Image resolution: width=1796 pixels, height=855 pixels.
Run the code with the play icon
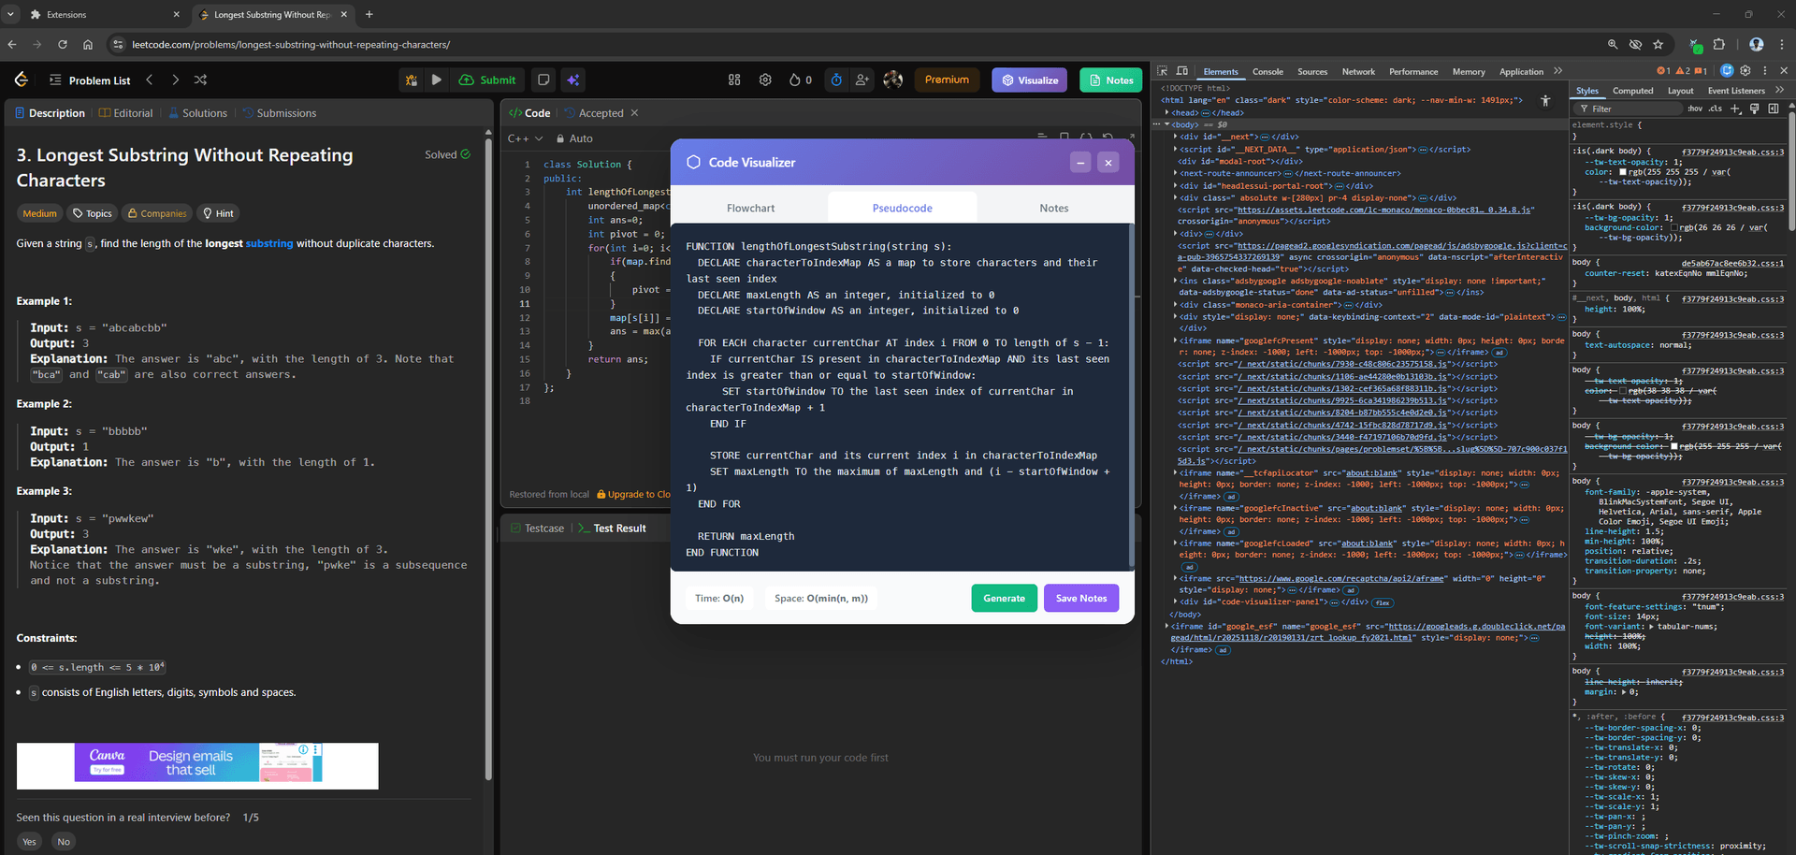(436, 80)
